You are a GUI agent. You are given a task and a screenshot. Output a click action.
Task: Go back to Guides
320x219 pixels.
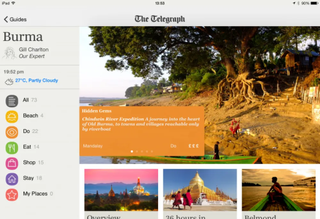coord(15,20)
